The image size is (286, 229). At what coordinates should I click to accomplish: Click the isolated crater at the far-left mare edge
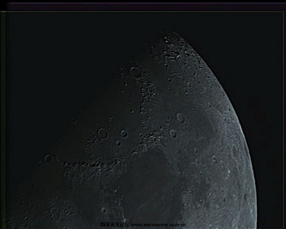[48, 159]
